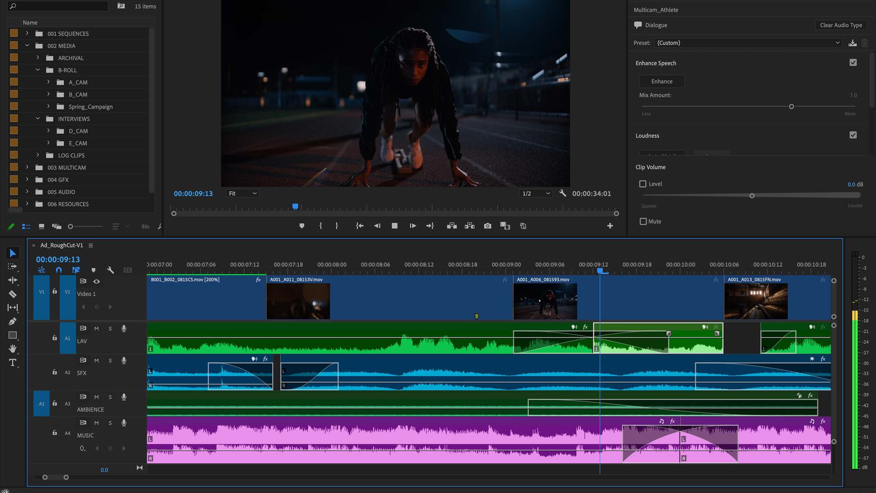Select the Razor tool in the toolbar
This screenshot has width=876, height=493.
(x=13, y=294)
